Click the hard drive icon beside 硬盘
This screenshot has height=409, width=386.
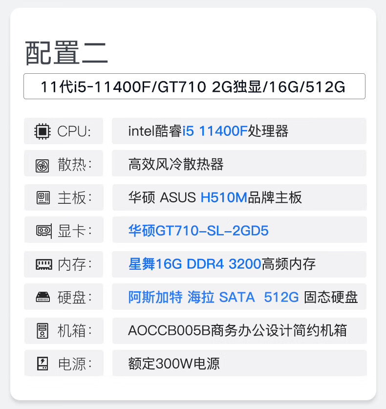point(43,297)
